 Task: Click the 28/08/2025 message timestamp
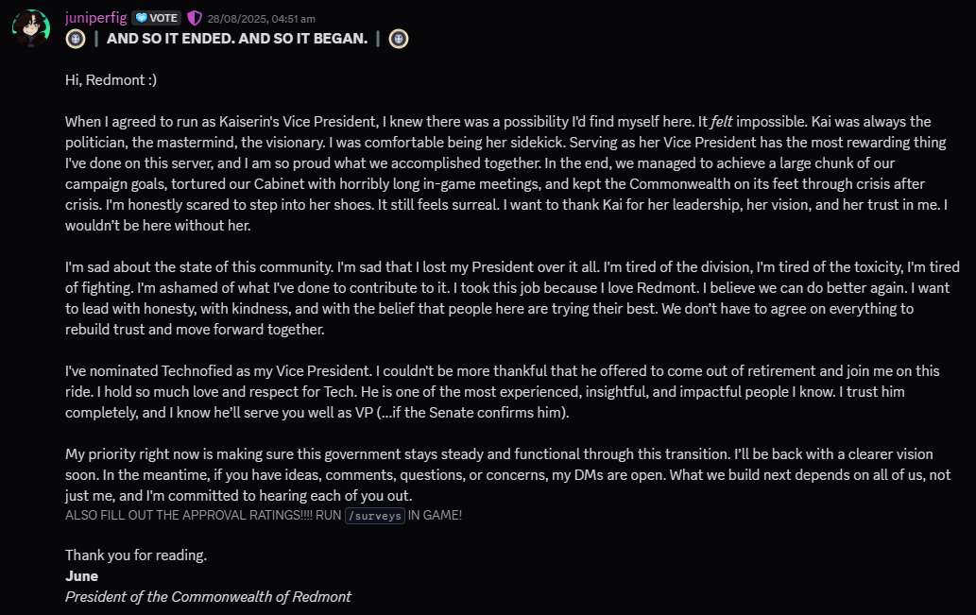click(x=262, y=19)
